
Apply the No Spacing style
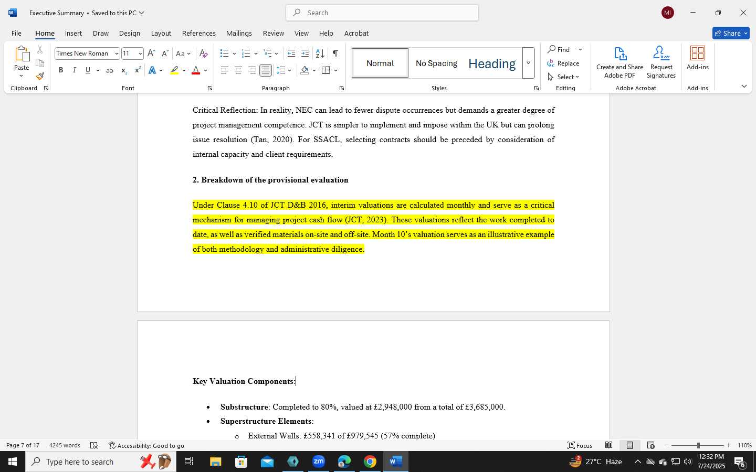[436, 63]
